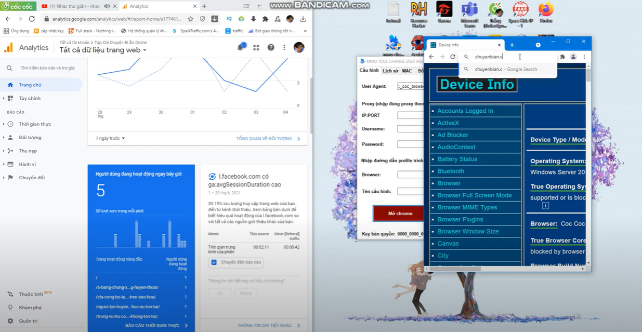This screenshot has height=332, width=642.
Task: Click the Analytics help question mark icon
Action: [x=271, y=47]
